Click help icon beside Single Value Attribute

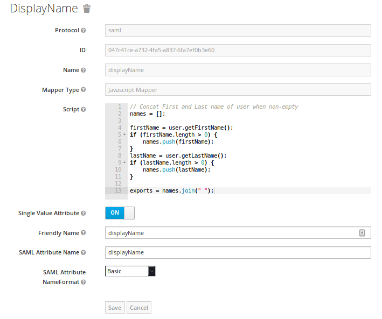pyautogui.click(x=84, y=214)
